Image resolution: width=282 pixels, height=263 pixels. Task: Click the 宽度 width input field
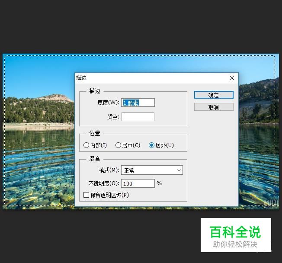click(x=138, y=103)
